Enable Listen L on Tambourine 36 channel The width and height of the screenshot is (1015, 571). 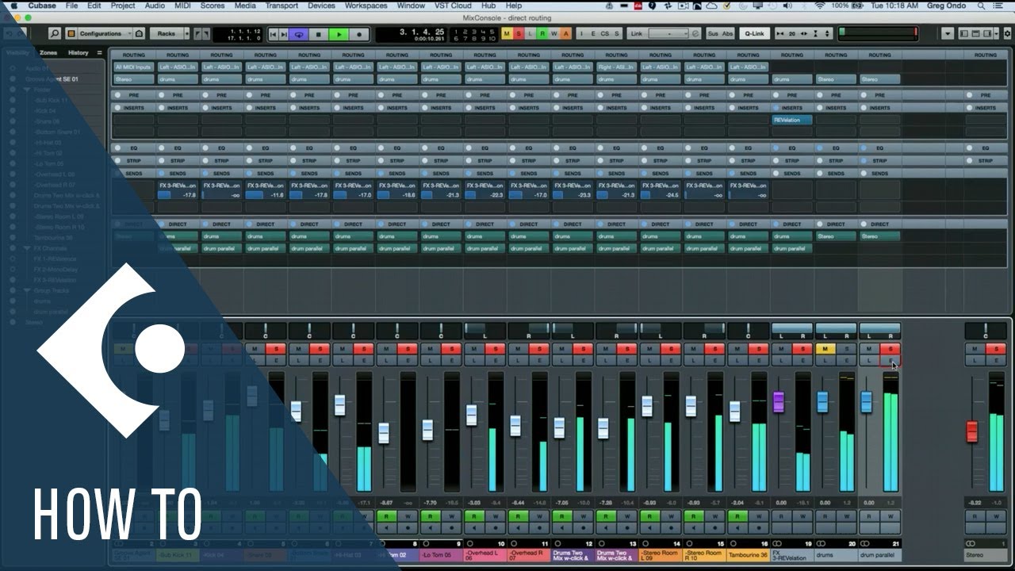[x=738, y=360]
